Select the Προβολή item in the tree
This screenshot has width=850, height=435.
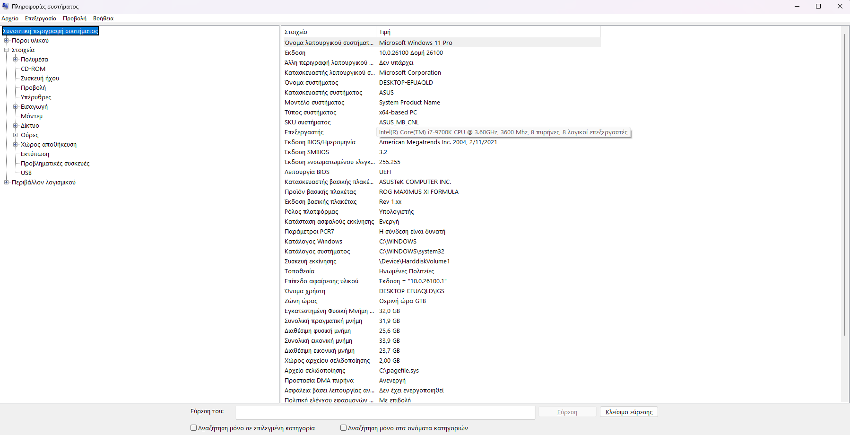[33, 88]
